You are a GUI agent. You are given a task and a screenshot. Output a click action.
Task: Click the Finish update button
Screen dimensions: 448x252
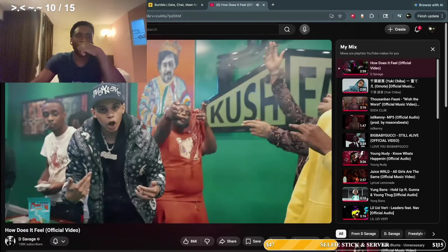[428, 16]
